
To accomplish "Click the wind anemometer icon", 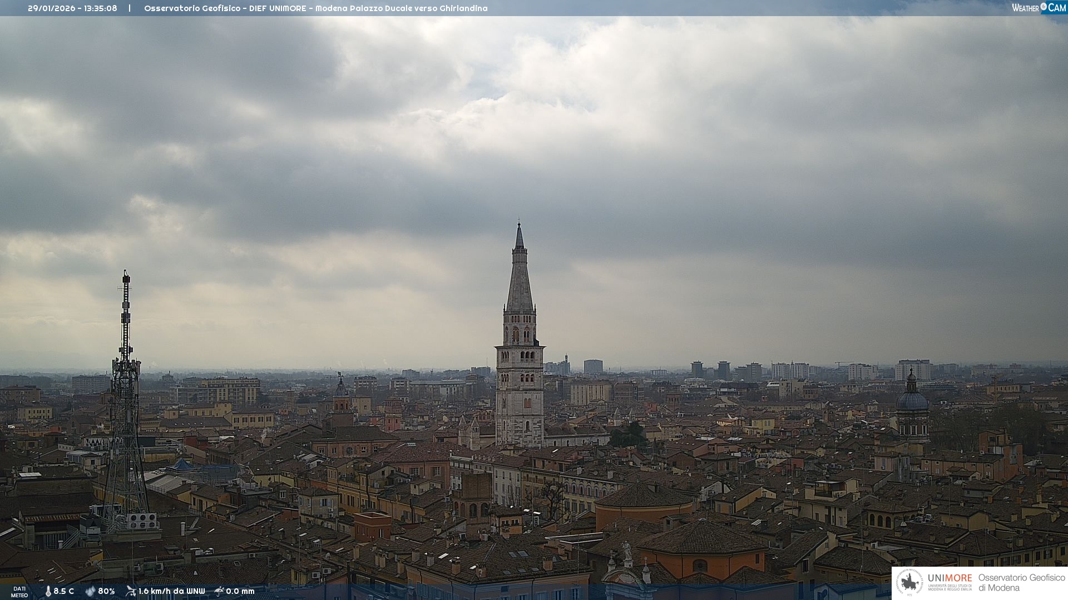I will 131,591.
